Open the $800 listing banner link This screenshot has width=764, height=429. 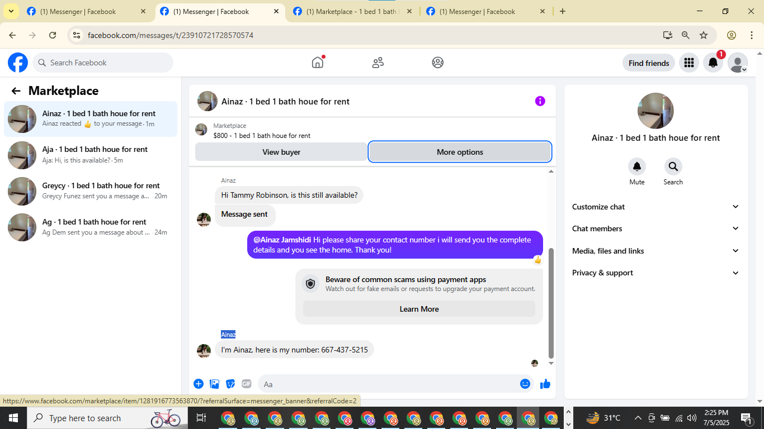click(x=262, y=136)
